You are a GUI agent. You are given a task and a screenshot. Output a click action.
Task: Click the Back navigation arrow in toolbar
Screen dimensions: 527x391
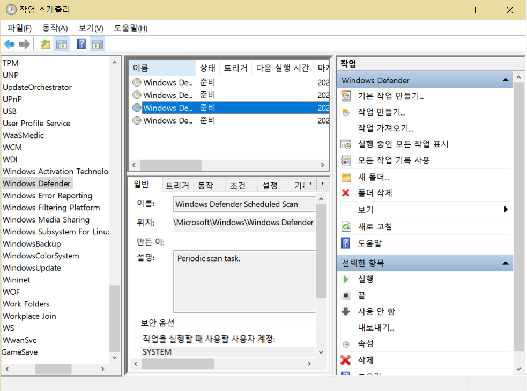click(9, 43)
